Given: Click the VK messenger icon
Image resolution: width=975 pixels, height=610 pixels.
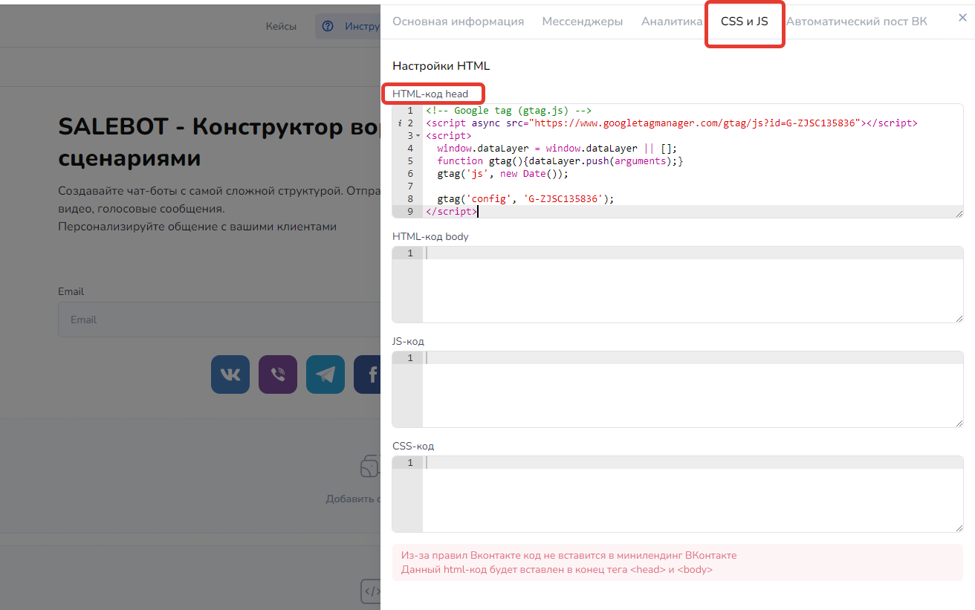Looking at the screenshot, I should coord(230,374).
